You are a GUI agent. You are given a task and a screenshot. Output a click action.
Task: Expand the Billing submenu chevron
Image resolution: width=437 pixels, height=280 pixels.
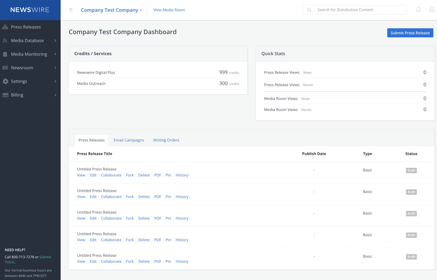pyautogui.click(x=55, y=95)
